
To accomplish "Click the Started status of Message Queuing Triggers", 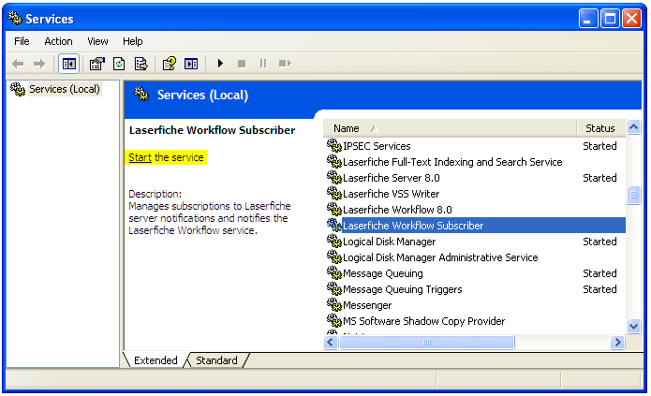I will [599, 289].
